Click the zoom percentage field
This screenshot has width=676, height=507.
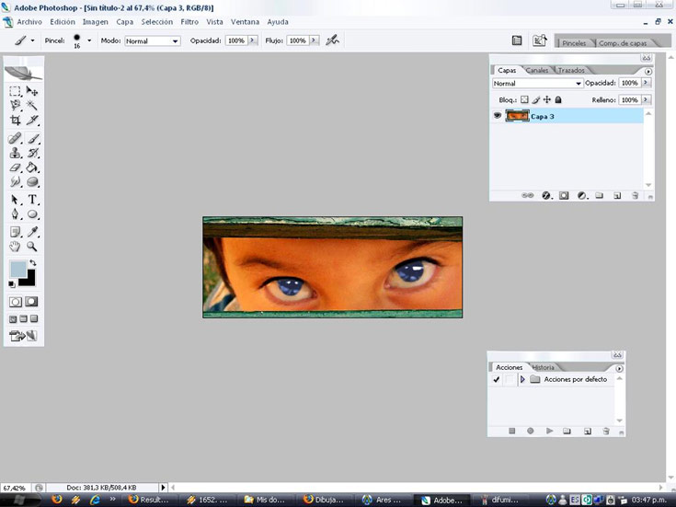(14, 488)
